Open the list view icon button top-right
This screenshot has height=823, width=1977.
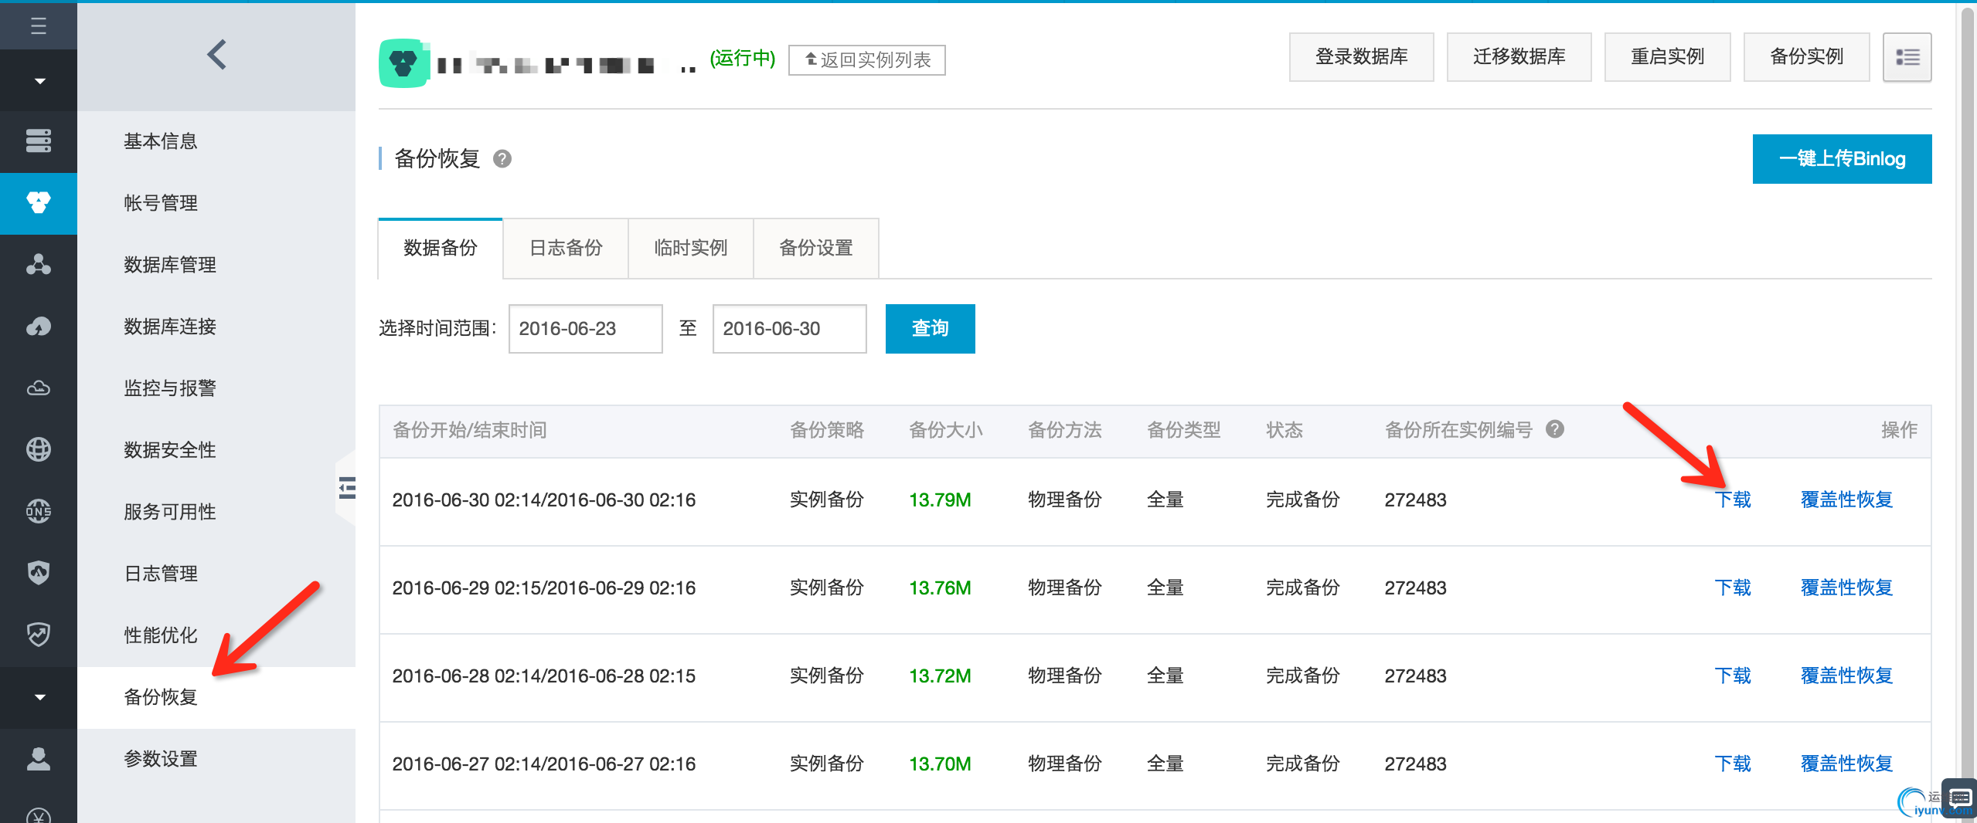[1907, 57]
